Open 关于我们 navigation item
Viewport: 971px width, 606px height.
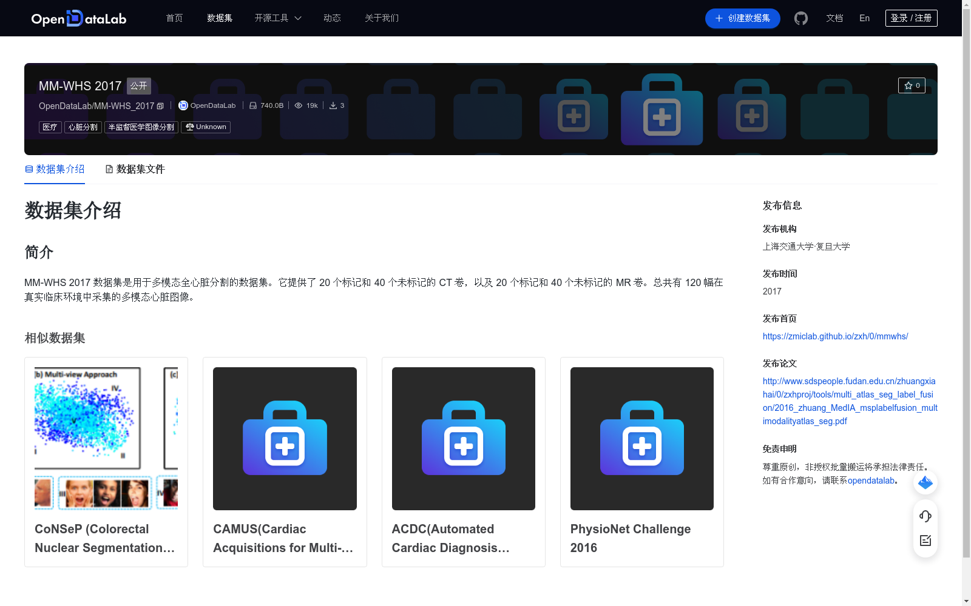[x=382, y=18]
